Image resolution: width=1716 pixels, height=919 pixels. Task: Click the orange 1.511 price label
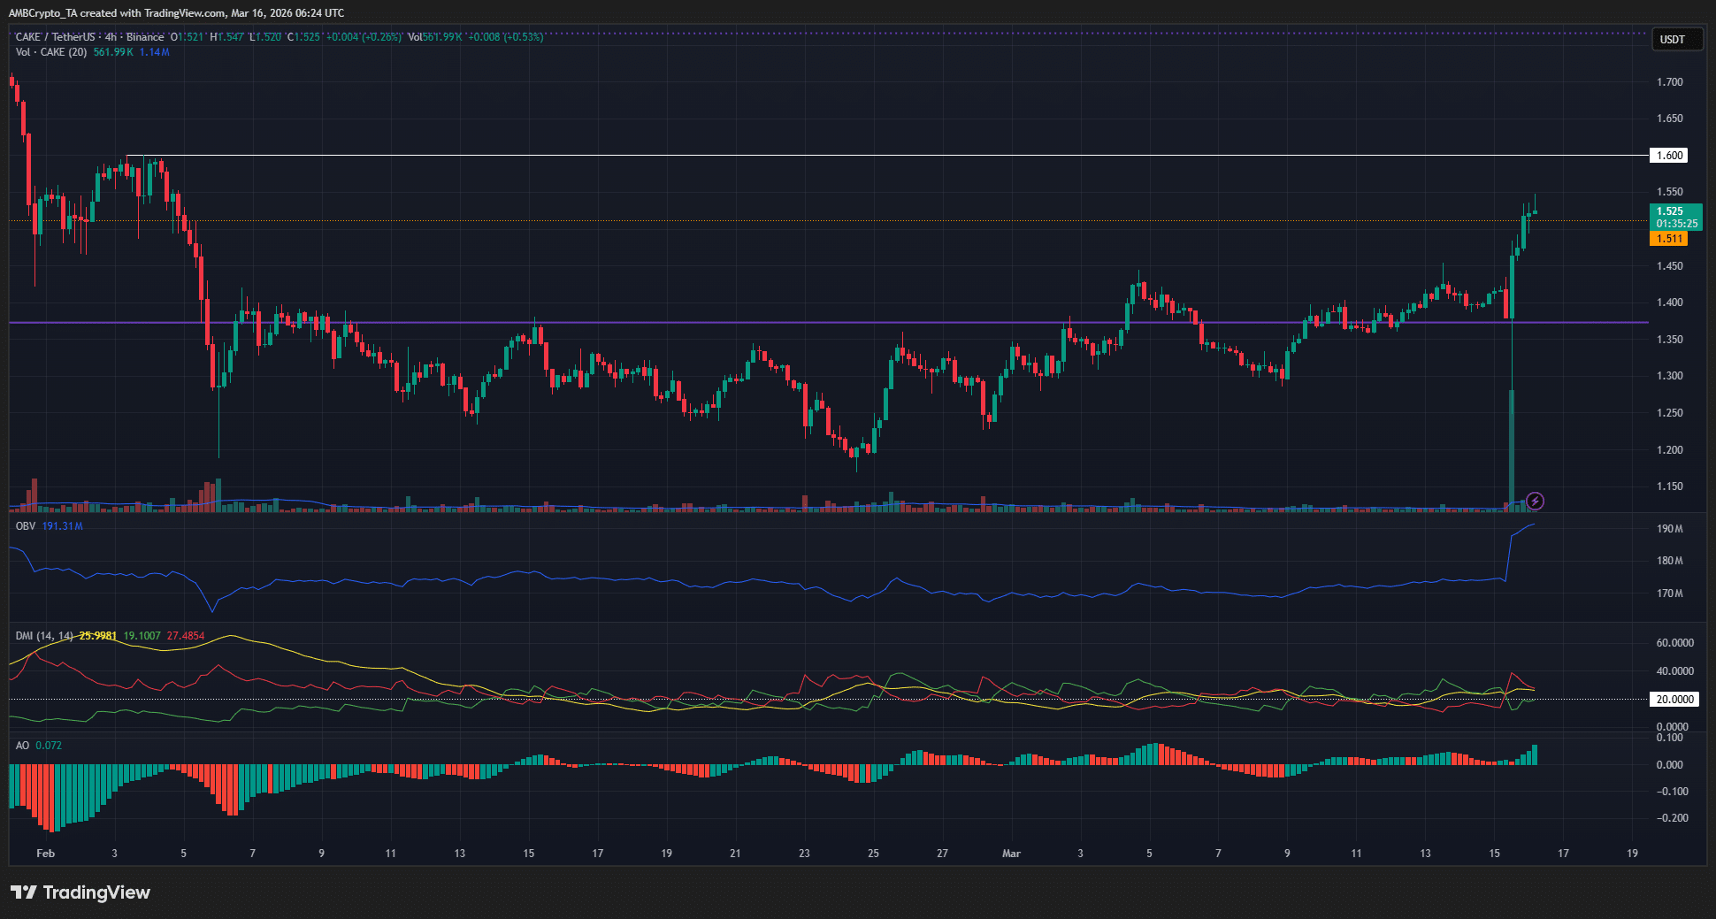[x=1669, y=239]
